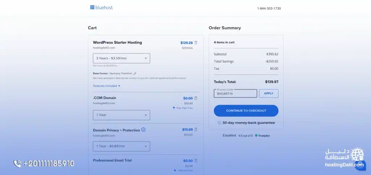Click the Domain Privacy + Protection title

[116, 130]
